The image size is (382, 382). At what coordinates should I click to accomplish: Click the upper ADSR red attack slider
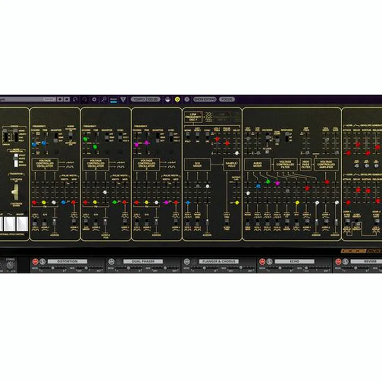(x=348, y=153)
